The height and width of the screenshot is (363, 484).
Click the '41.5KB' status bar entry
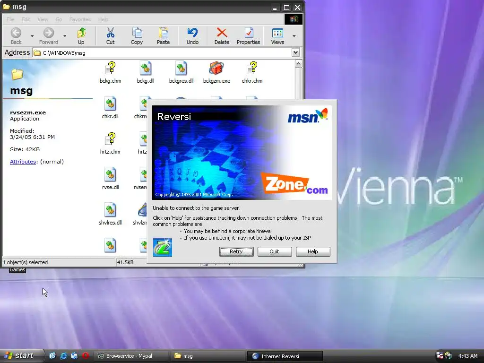point(125,262)
